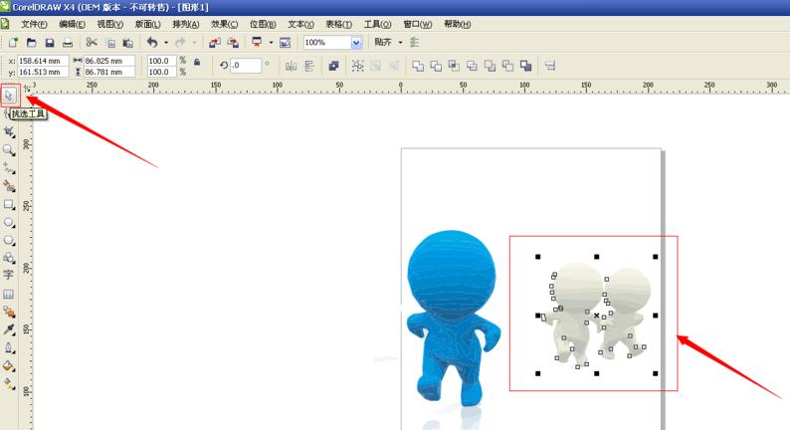This screenshot has width=790, height=430.
Task: Select the Crop tool
Action: click(x=9, y=132)
